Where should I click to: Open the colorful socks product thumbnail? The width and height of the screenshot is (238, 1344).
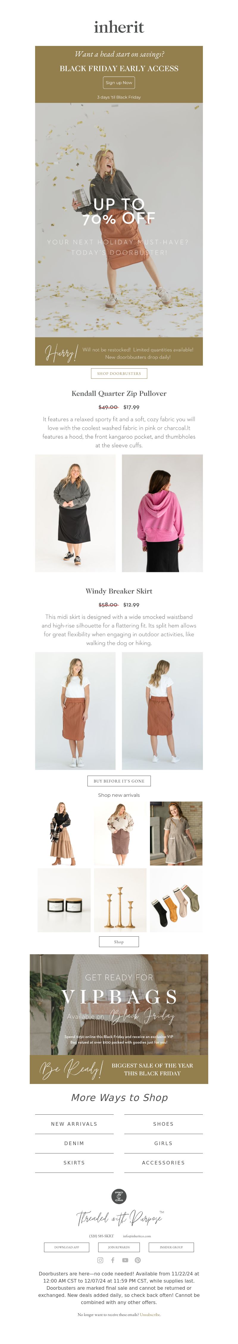(x=176, y=900)
